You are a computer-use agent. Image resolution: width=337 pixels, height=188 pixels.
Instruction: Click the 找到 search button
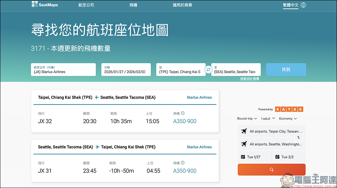[286, 69]
